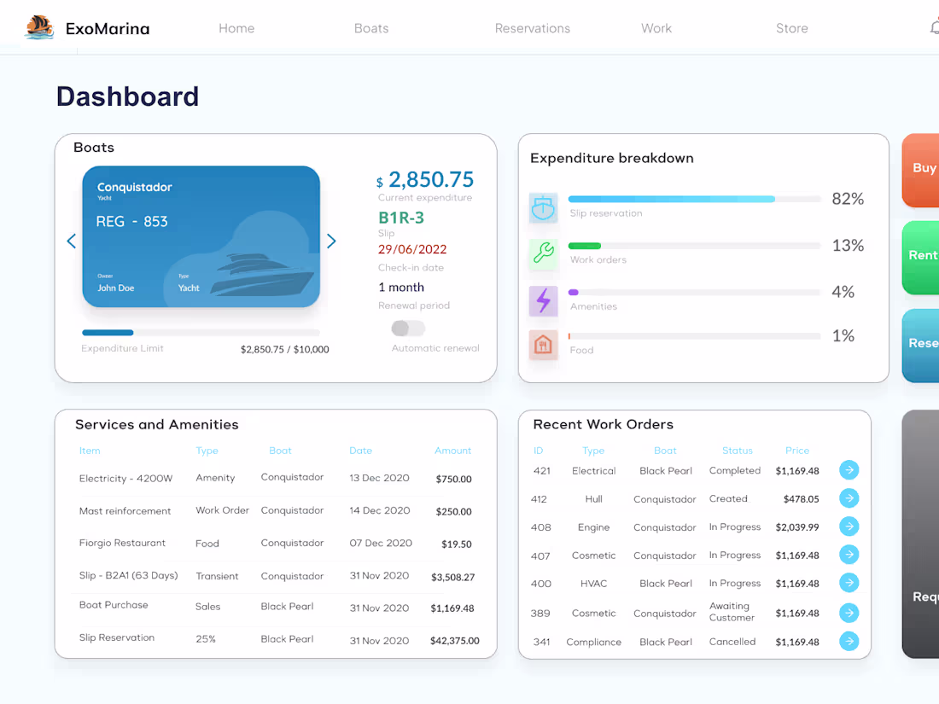
Task: Click the green Rent button
Action: pyautogui.click(x=920, y=258)
